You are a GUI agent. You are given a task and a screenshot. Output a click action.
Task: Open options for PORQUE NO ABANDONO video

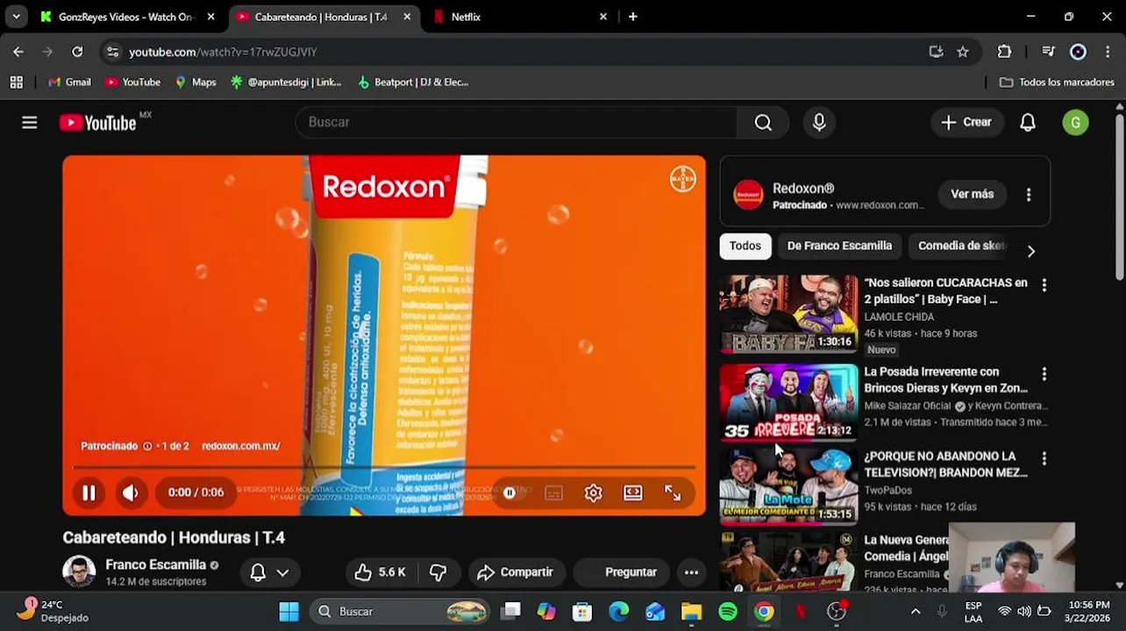coord(1044,458)
